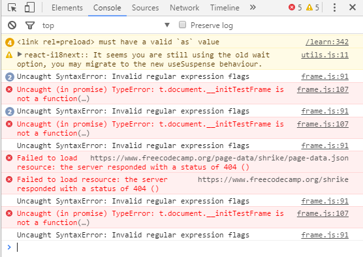Open the /learn:342 source link
363x257 pixels.
click(x=327, y=42)
